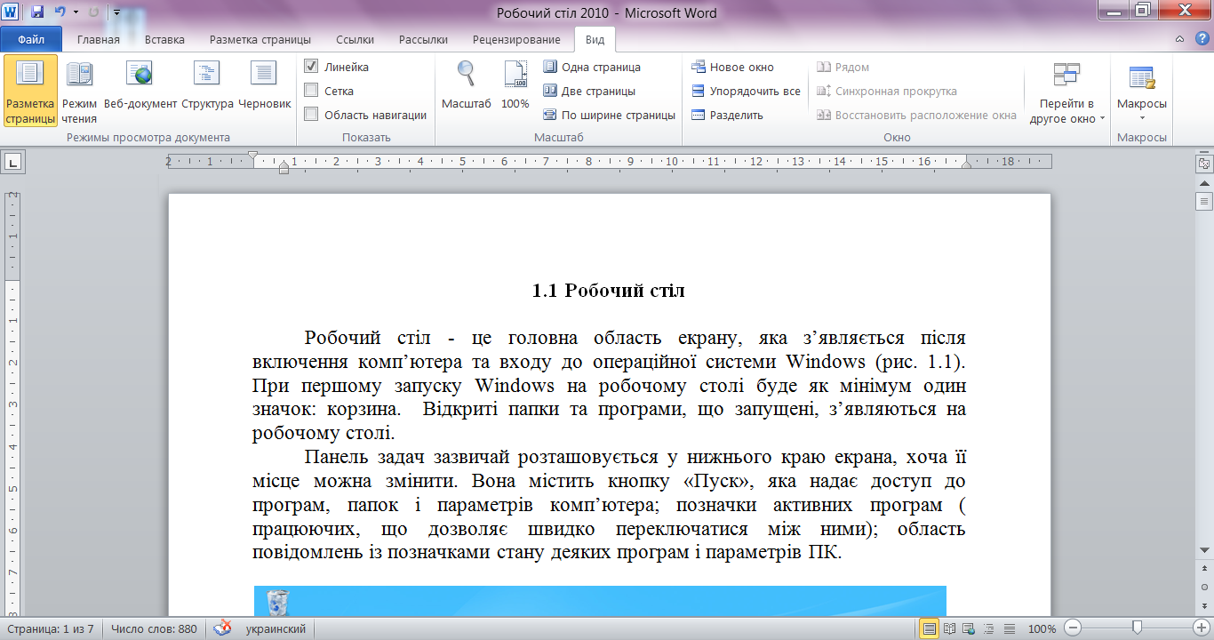Click the Undo arrow icon
Image resolution: width=1214 pixels, height=640 pixels.
tap(60, 12)
